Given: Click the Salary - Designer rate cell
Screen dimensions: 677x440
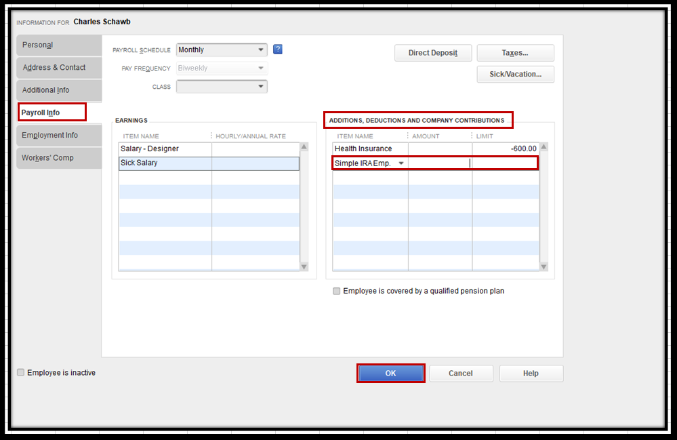Looking at the screenshot, I should (255, 149).
